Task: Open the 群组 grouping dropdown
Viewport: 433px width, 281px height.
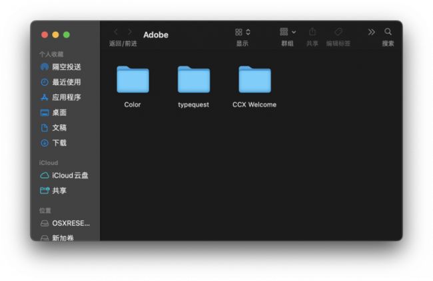Action: (288, 32)
